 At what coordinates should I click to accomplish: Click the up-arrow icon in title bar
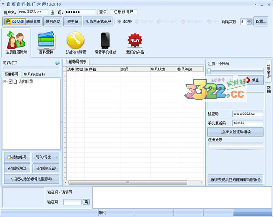point(255,5)
